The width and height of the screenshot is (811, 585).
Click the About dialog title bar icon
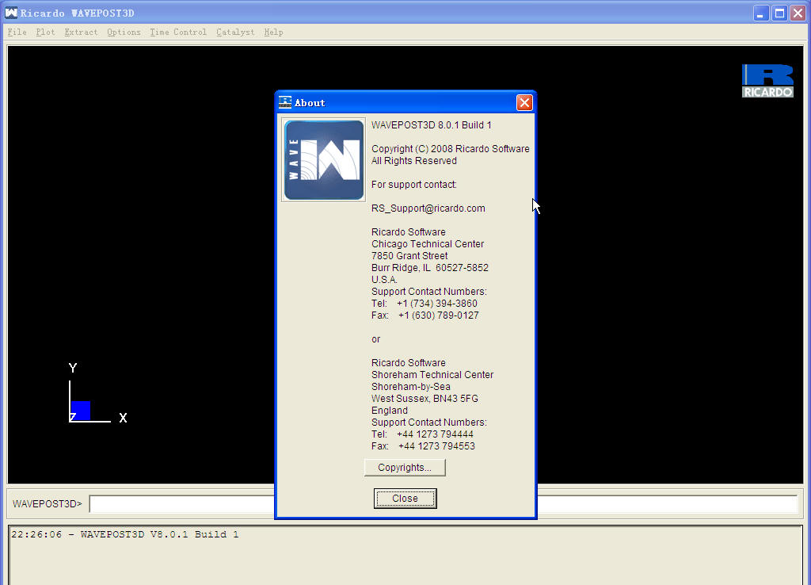[x=285, y=102]
